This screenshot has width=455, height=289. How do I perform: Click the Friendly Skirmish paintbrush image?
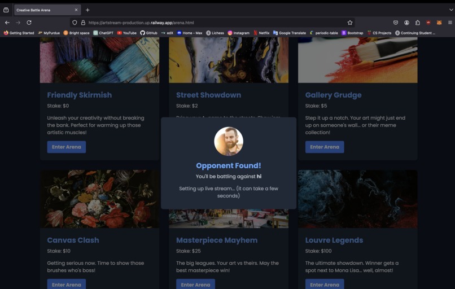[99, 60]
